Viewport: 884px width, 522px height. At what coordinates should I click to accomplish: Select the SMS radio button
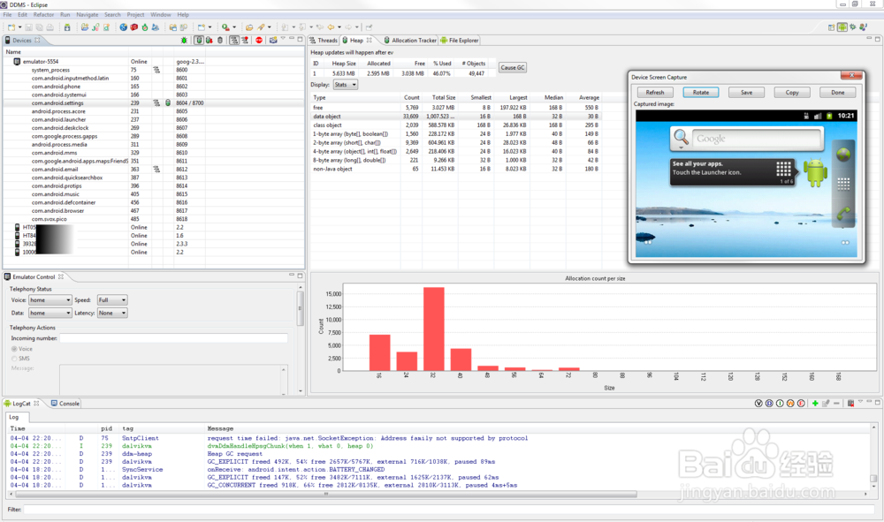[x=15, y=359]
